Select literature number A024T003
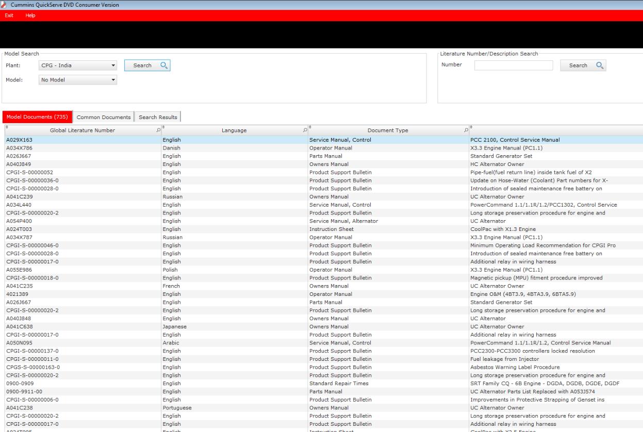 [19, 230]
